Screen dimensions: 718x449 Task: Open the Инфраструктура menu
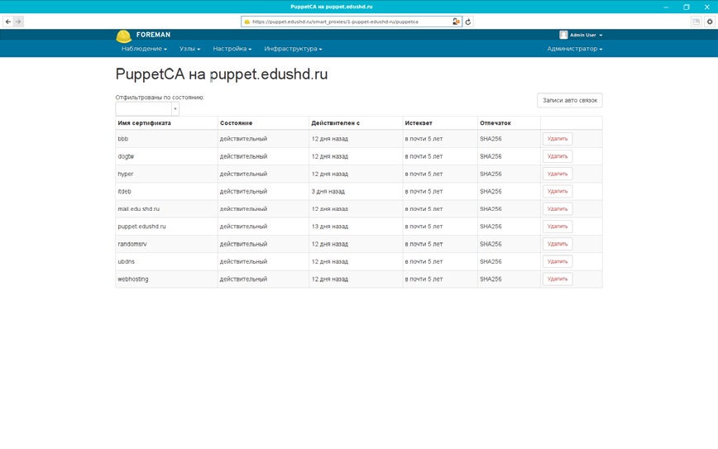tap(293, 49)
